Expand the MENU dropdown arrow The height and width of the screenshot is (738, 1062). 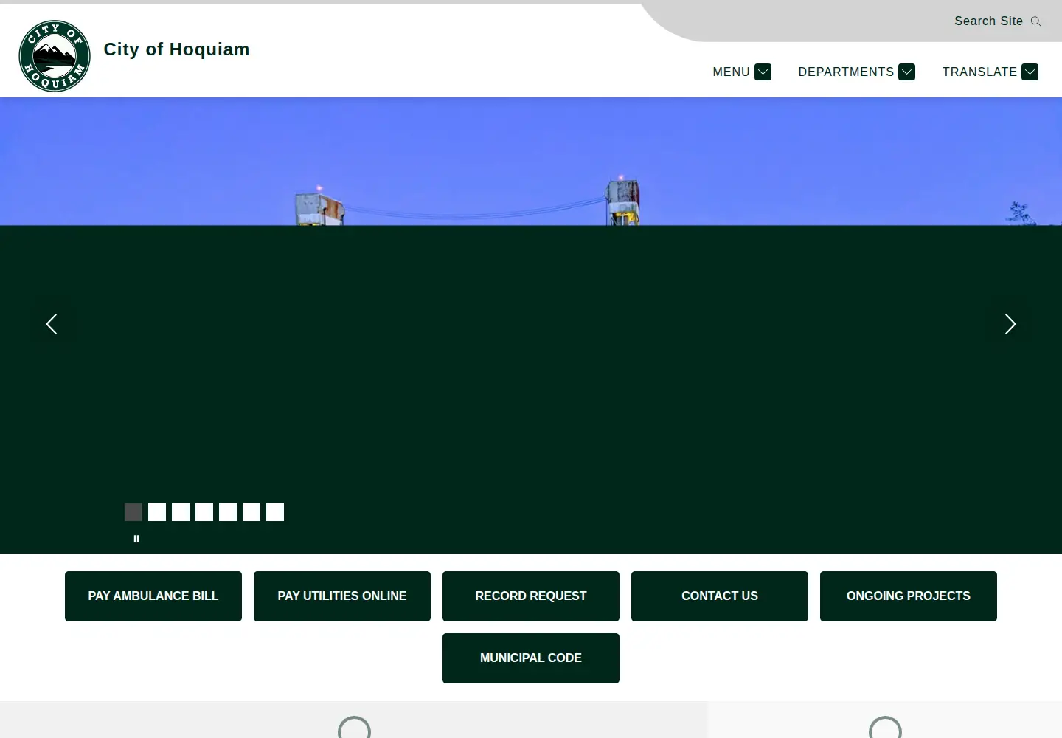tap(763, 72)
